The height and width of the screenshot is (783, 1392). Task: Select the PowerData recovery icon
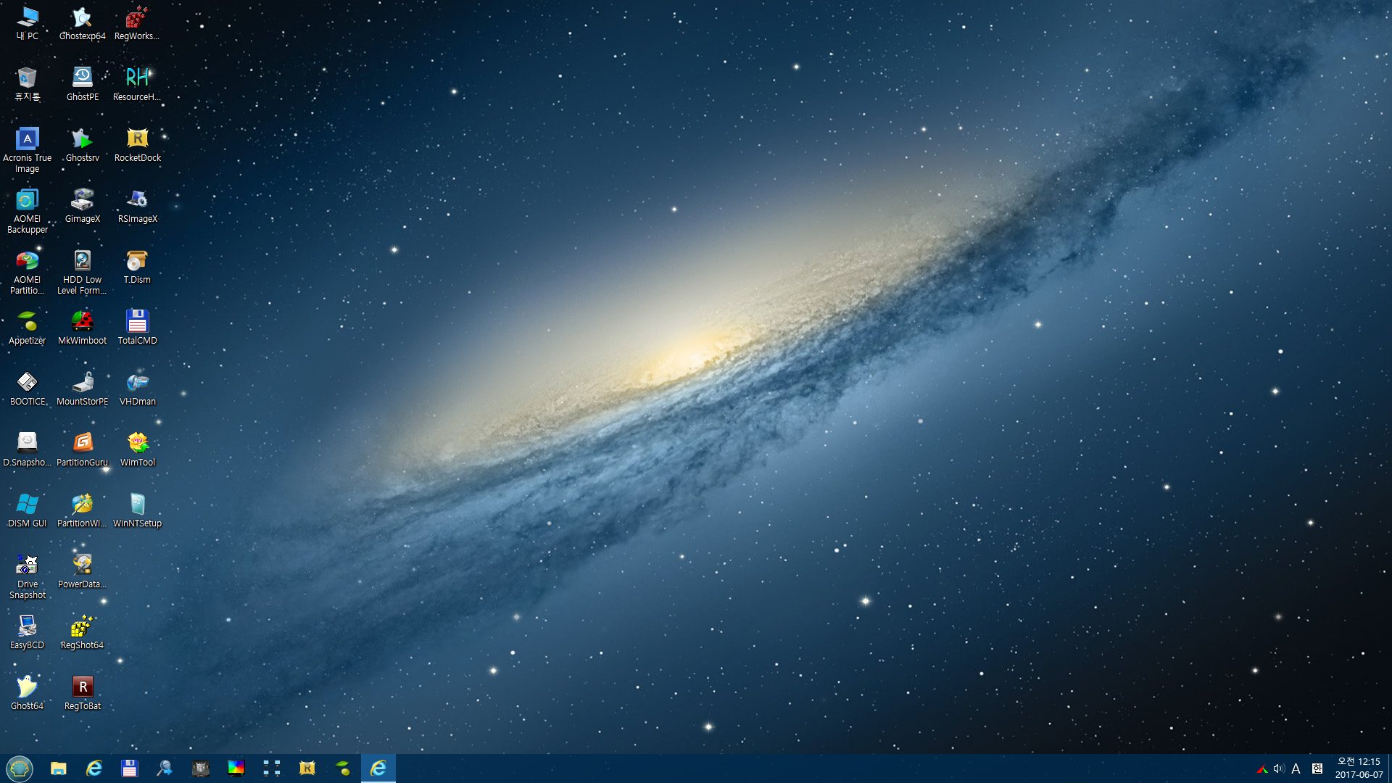[x=82, y=571]
